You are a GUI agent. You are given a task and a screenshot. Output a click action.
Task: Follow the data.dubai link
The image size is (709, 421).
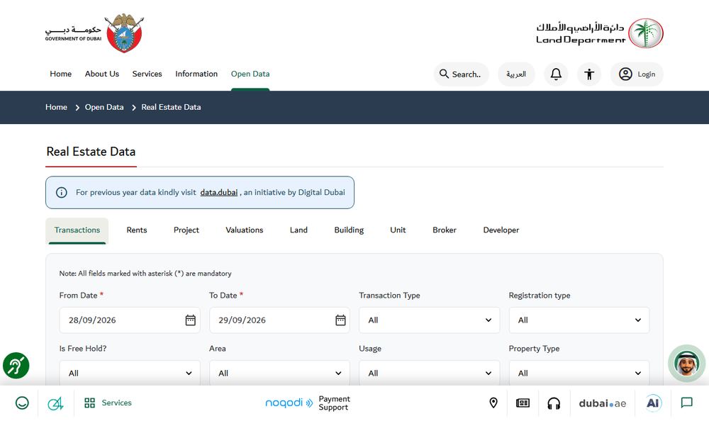(219, 192)
